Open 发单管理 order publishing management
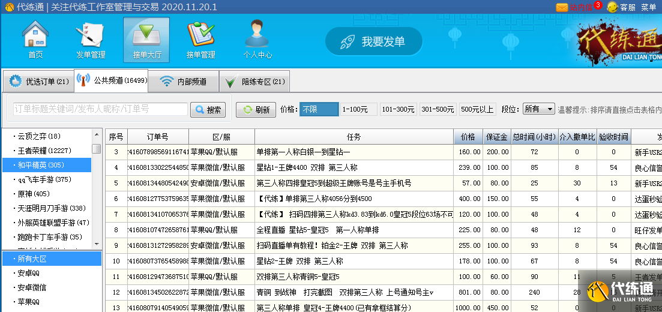The image size is (662, 312). coord(91,40)
